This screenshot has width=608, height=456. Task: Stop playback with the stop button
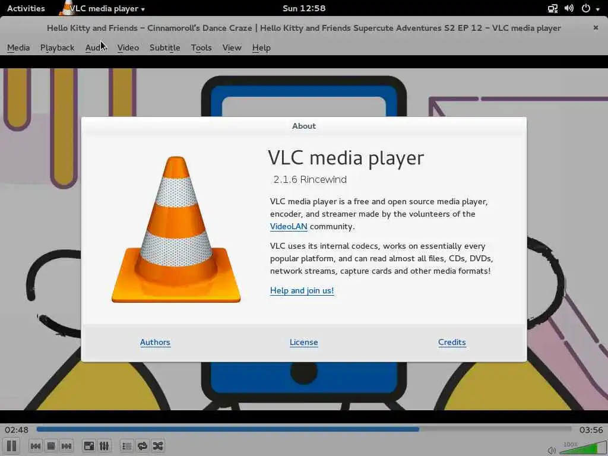coord(51,446)
